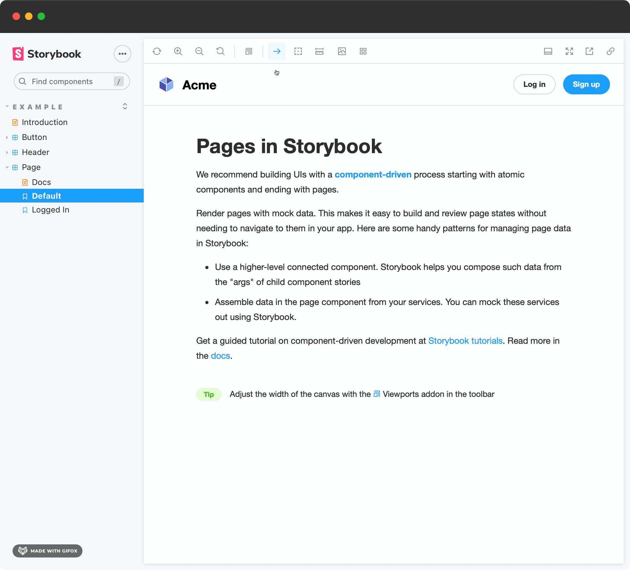Image resolution: width=630 pixels, height=570 pixels.
Task: Zoom out of the canvas
Action: 199,51
